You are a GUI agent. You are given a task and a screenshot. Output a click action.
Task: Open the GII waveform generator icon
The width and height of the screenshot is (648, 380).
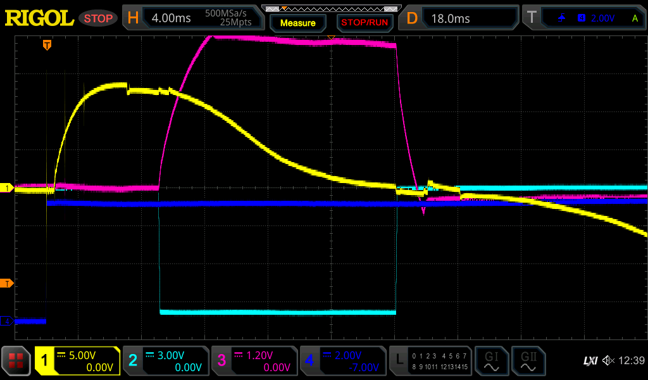(x=529, y=361)
